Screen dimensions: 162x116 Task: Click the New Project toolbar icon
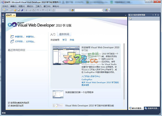click(x=5, y=10)
